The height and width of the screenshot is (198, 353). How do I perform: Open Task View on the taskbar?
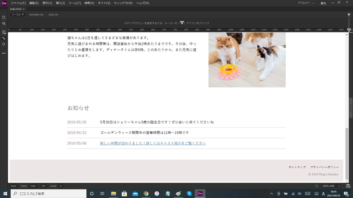point(102,194)
